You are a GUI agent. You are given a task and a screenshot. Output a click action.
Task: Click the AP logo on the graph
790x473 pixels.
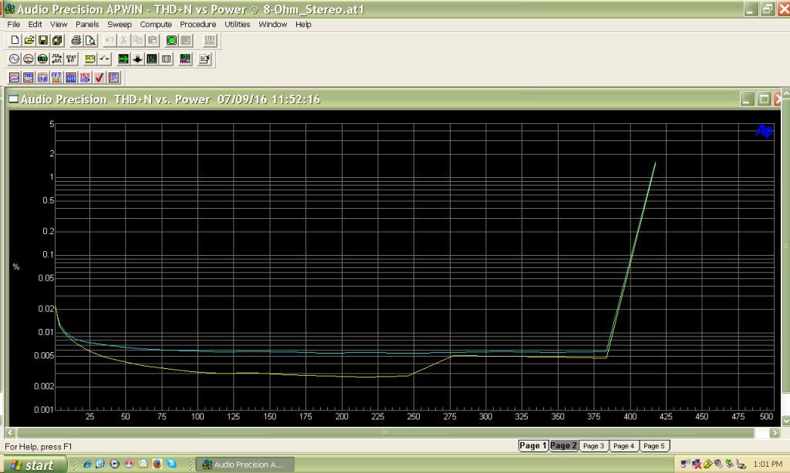[x=764, y=131]
